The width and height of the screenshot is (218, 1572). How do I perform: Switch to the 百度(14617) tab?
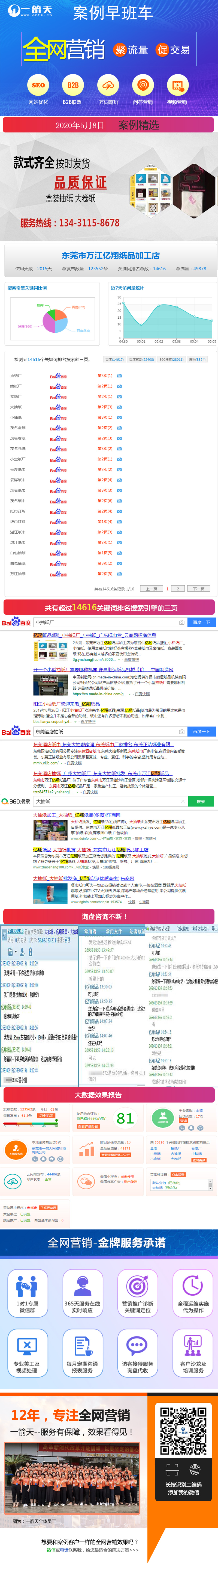pyautogui.click(x=114, y=359)
